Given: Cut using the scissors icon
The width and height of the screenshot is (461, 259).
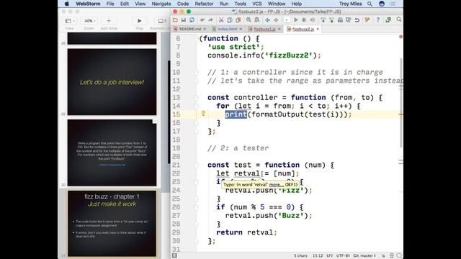Looking at the screenshot, I should tap(221, 20).
